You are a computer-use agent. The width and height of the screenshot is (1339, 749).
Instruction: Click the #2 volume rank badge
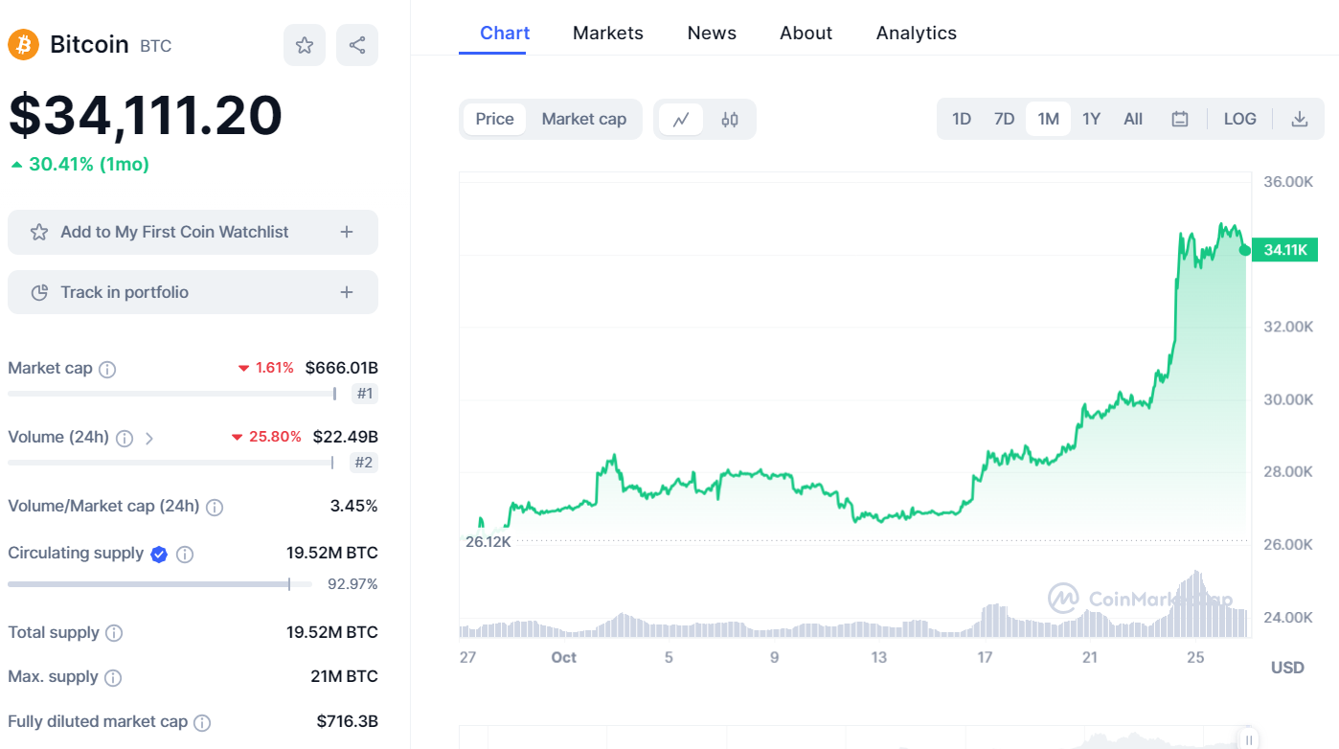[365, 464]
